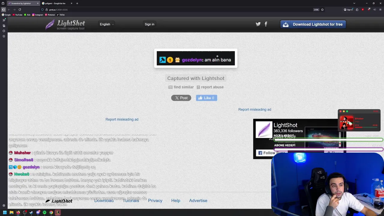Screen dimensions: 384x216
Task: Click Download Lightshot for free button
Action: click(313, 24)
